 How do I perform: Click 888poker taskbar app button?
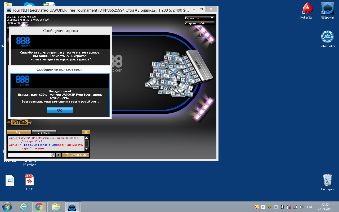pyautogui.click(x=72, y=207)
